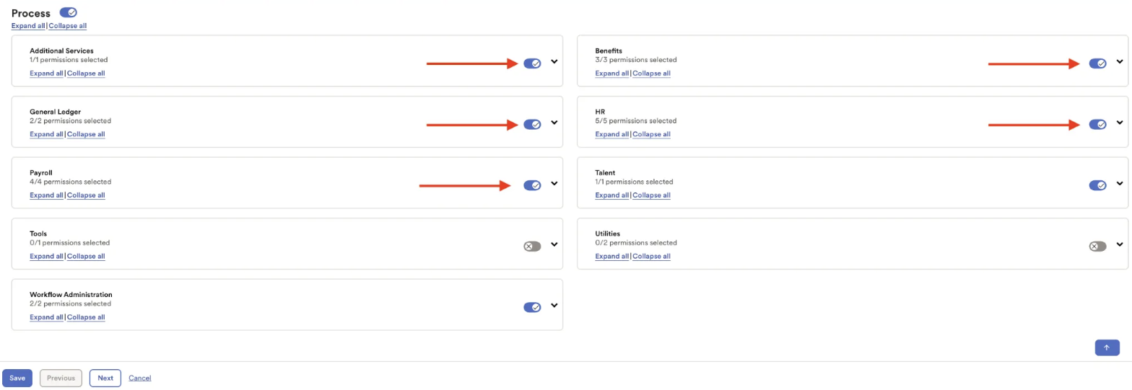This screenshot has width=1132, height=390.
Task: Go to Next step
Action: 105,378
